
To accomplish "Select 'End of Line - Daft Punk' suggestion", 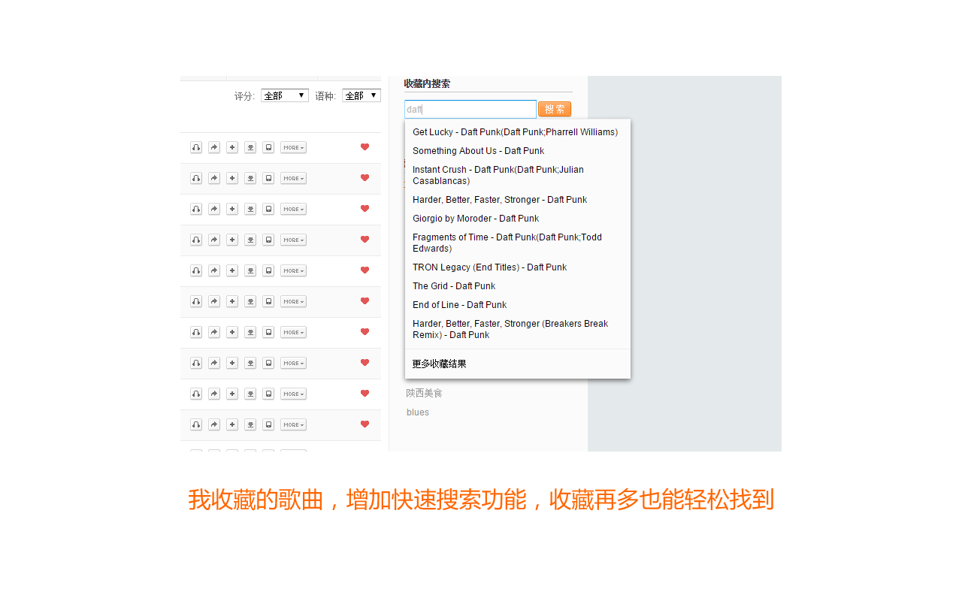I will point(517,305).
